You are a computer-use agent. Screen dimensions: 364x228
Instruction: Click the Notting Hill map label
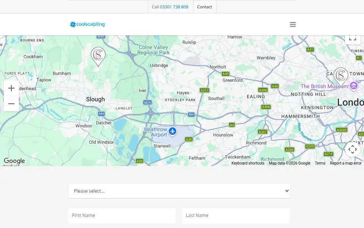(x=309, y=94)
